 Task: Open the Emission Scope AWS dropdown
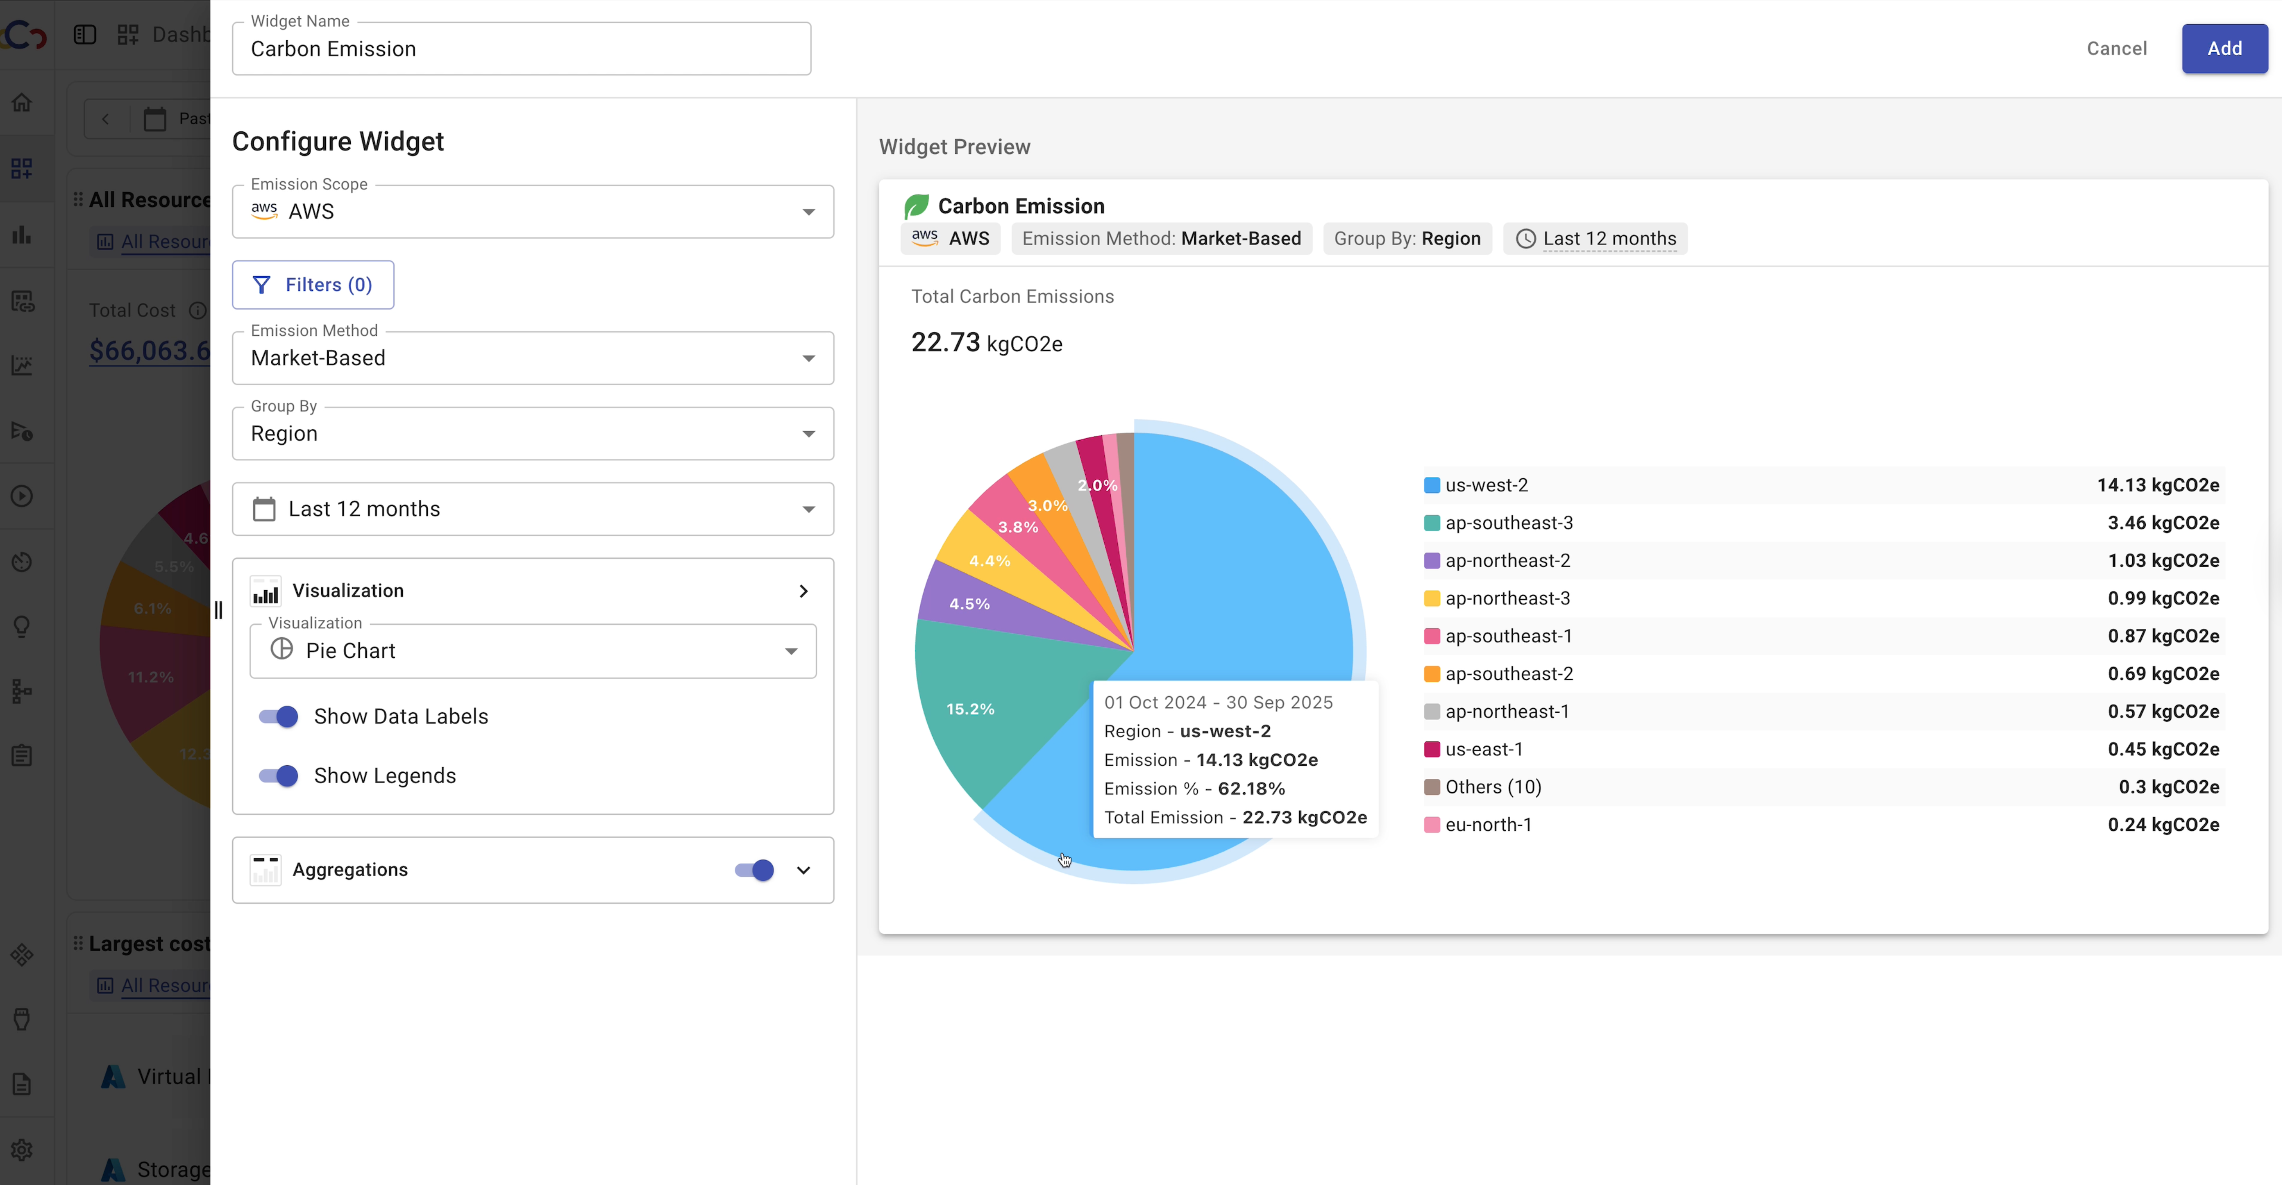coord(532,212)
